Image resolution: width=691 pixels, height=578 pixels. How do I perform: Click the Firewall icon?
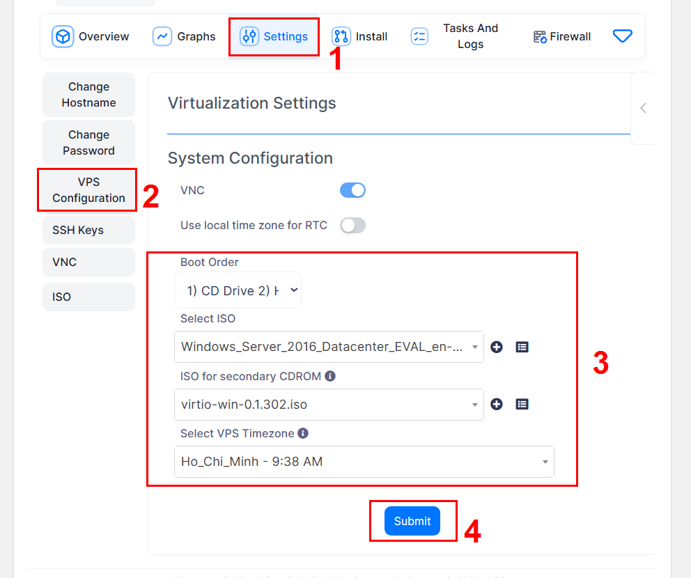[540, 37]
